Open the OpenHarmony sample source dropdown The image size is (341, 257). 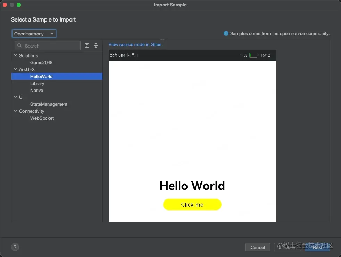(x=34, y=34)
